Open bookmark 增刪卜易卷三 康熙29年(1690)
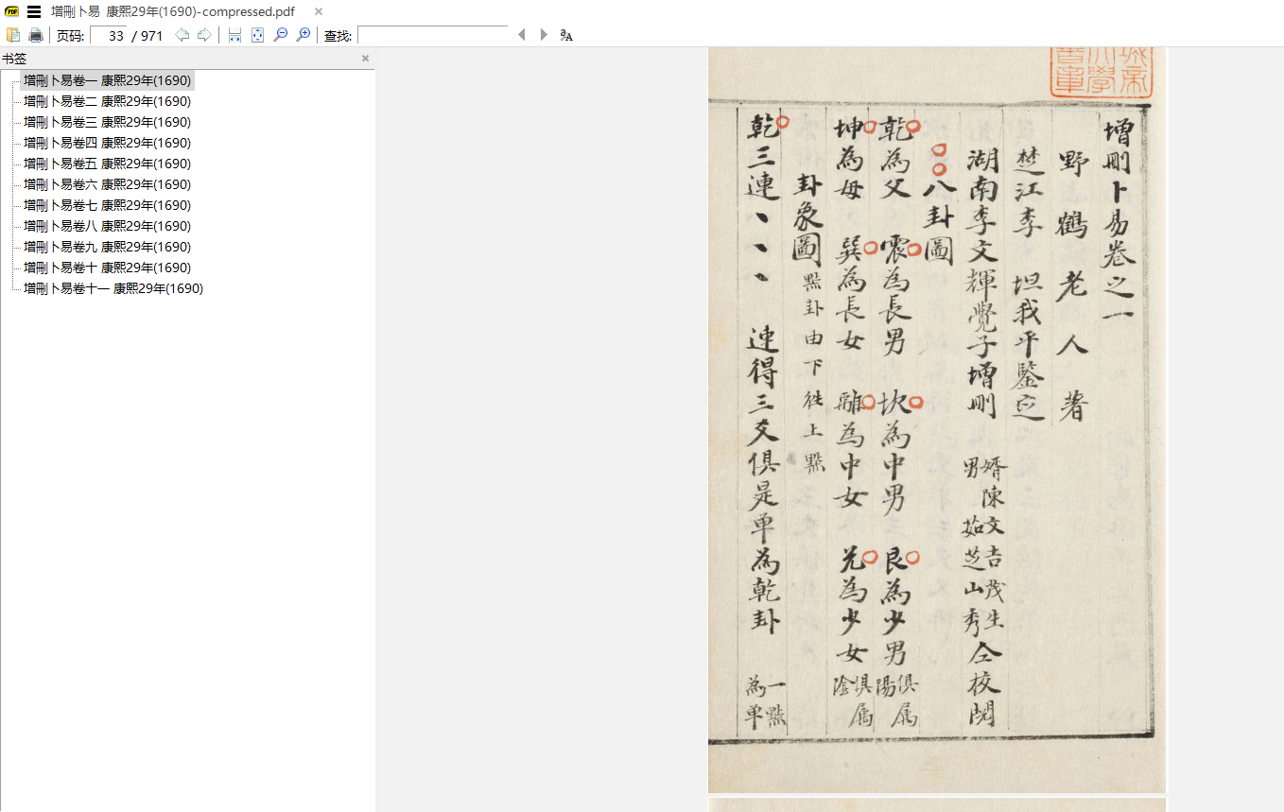This screenshot has width=1284, height=812. coord(107,122)
